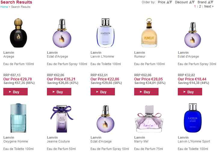The height and width of the screenshot is (153, 219).
Task: Open Lanvin L'Homme Sport blue bottle image
Action: pyautogui.click(x=193, y=118)
